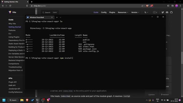Open Comparisons in the sidebar
Image resolution: width=183 pixels, height=103 pixels.
coord(14,64)
